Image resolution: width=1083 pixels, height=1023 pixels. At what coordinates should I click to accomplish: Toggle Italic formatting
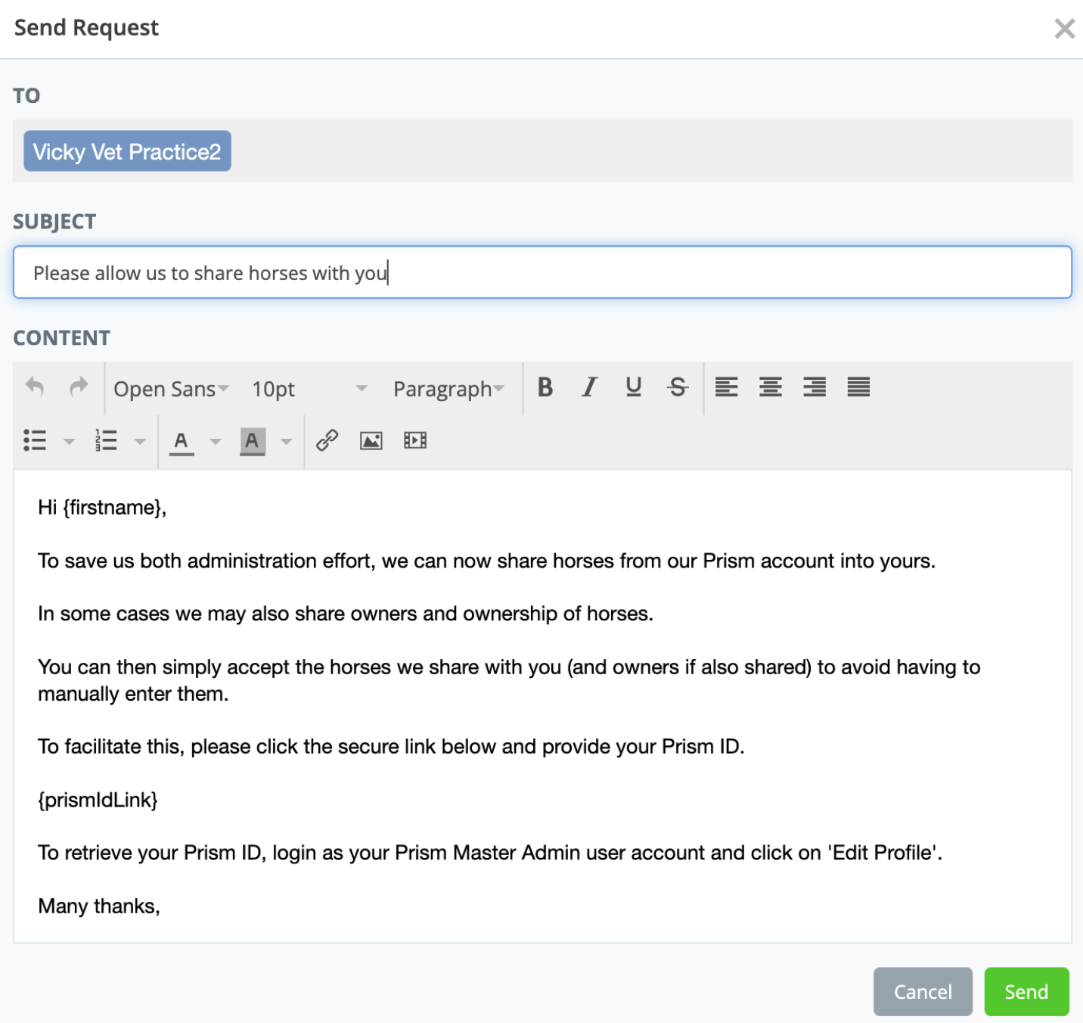pyautogui.click(x=589, y=387)
